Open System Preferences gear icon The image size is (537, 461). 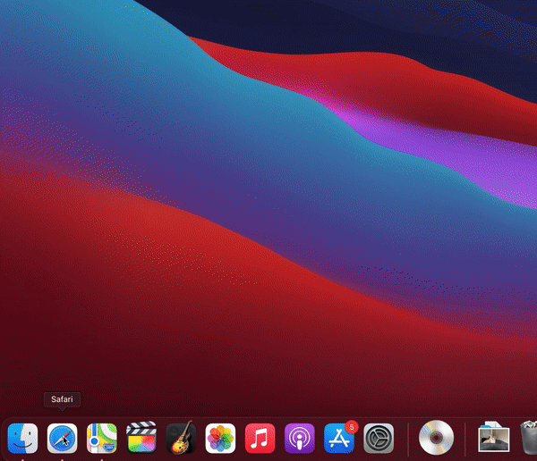point(379,439)
